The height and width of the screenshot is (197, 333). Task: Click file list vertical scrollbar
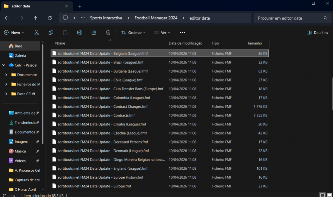pyautogui.click(x=332, y=94)
